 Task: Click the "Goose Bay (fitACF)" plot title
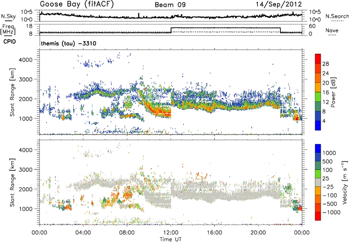[77, 4]
